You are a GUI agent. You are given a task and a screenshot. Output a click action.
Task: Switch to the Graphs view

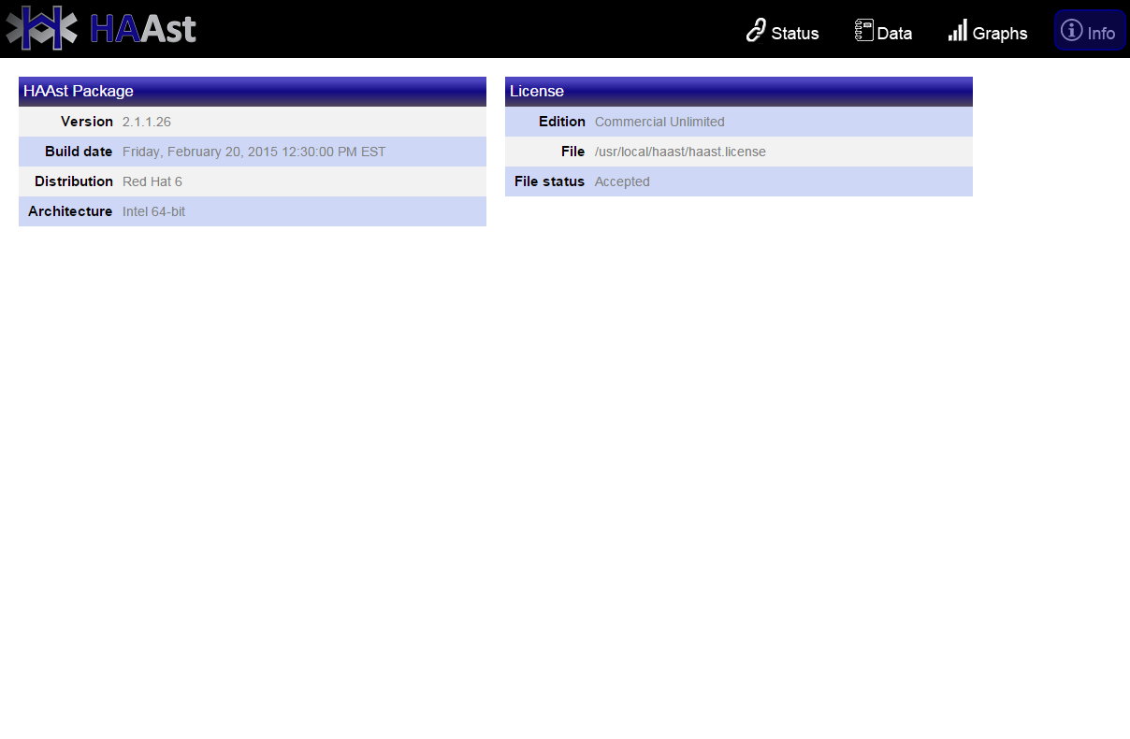[999, 34]
